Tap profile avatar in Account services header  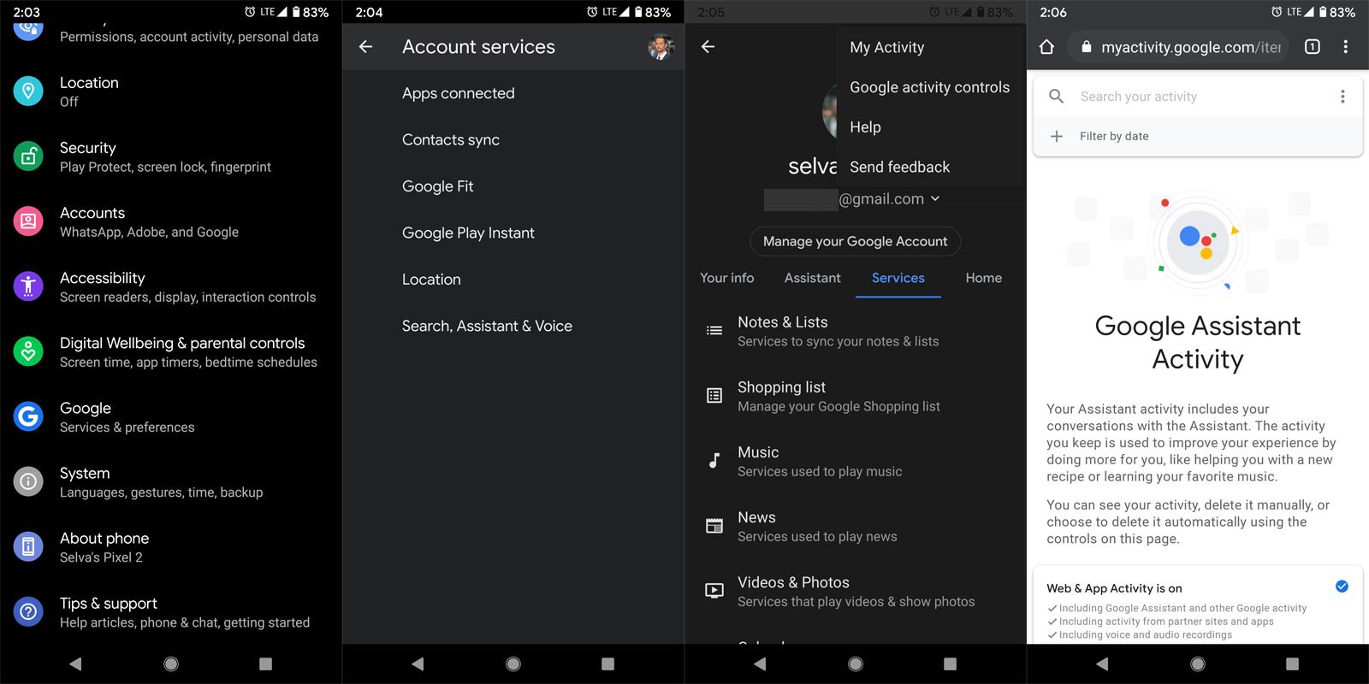click(x=661, y=47)
